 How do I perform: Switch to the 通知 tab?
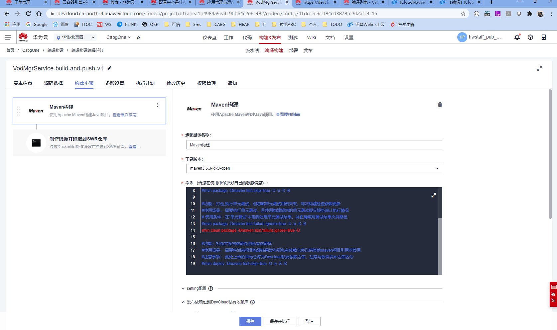click(232, 83)
